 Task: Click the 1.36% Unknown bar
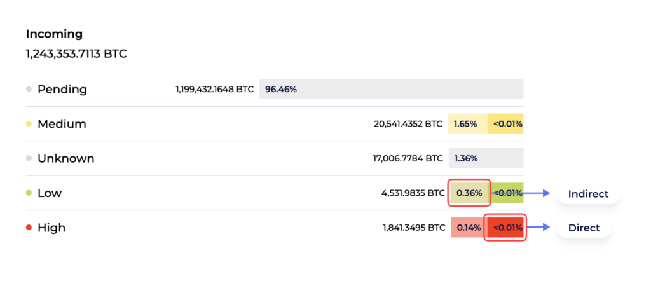tap(486, 158)
